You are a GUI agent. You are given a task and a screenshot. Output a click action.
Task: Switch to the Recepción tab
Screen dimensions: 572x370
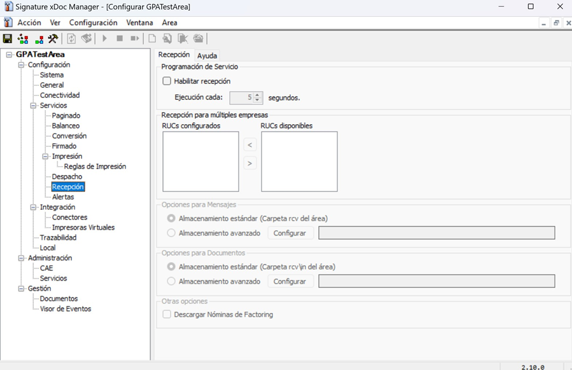tap(174, 55)
